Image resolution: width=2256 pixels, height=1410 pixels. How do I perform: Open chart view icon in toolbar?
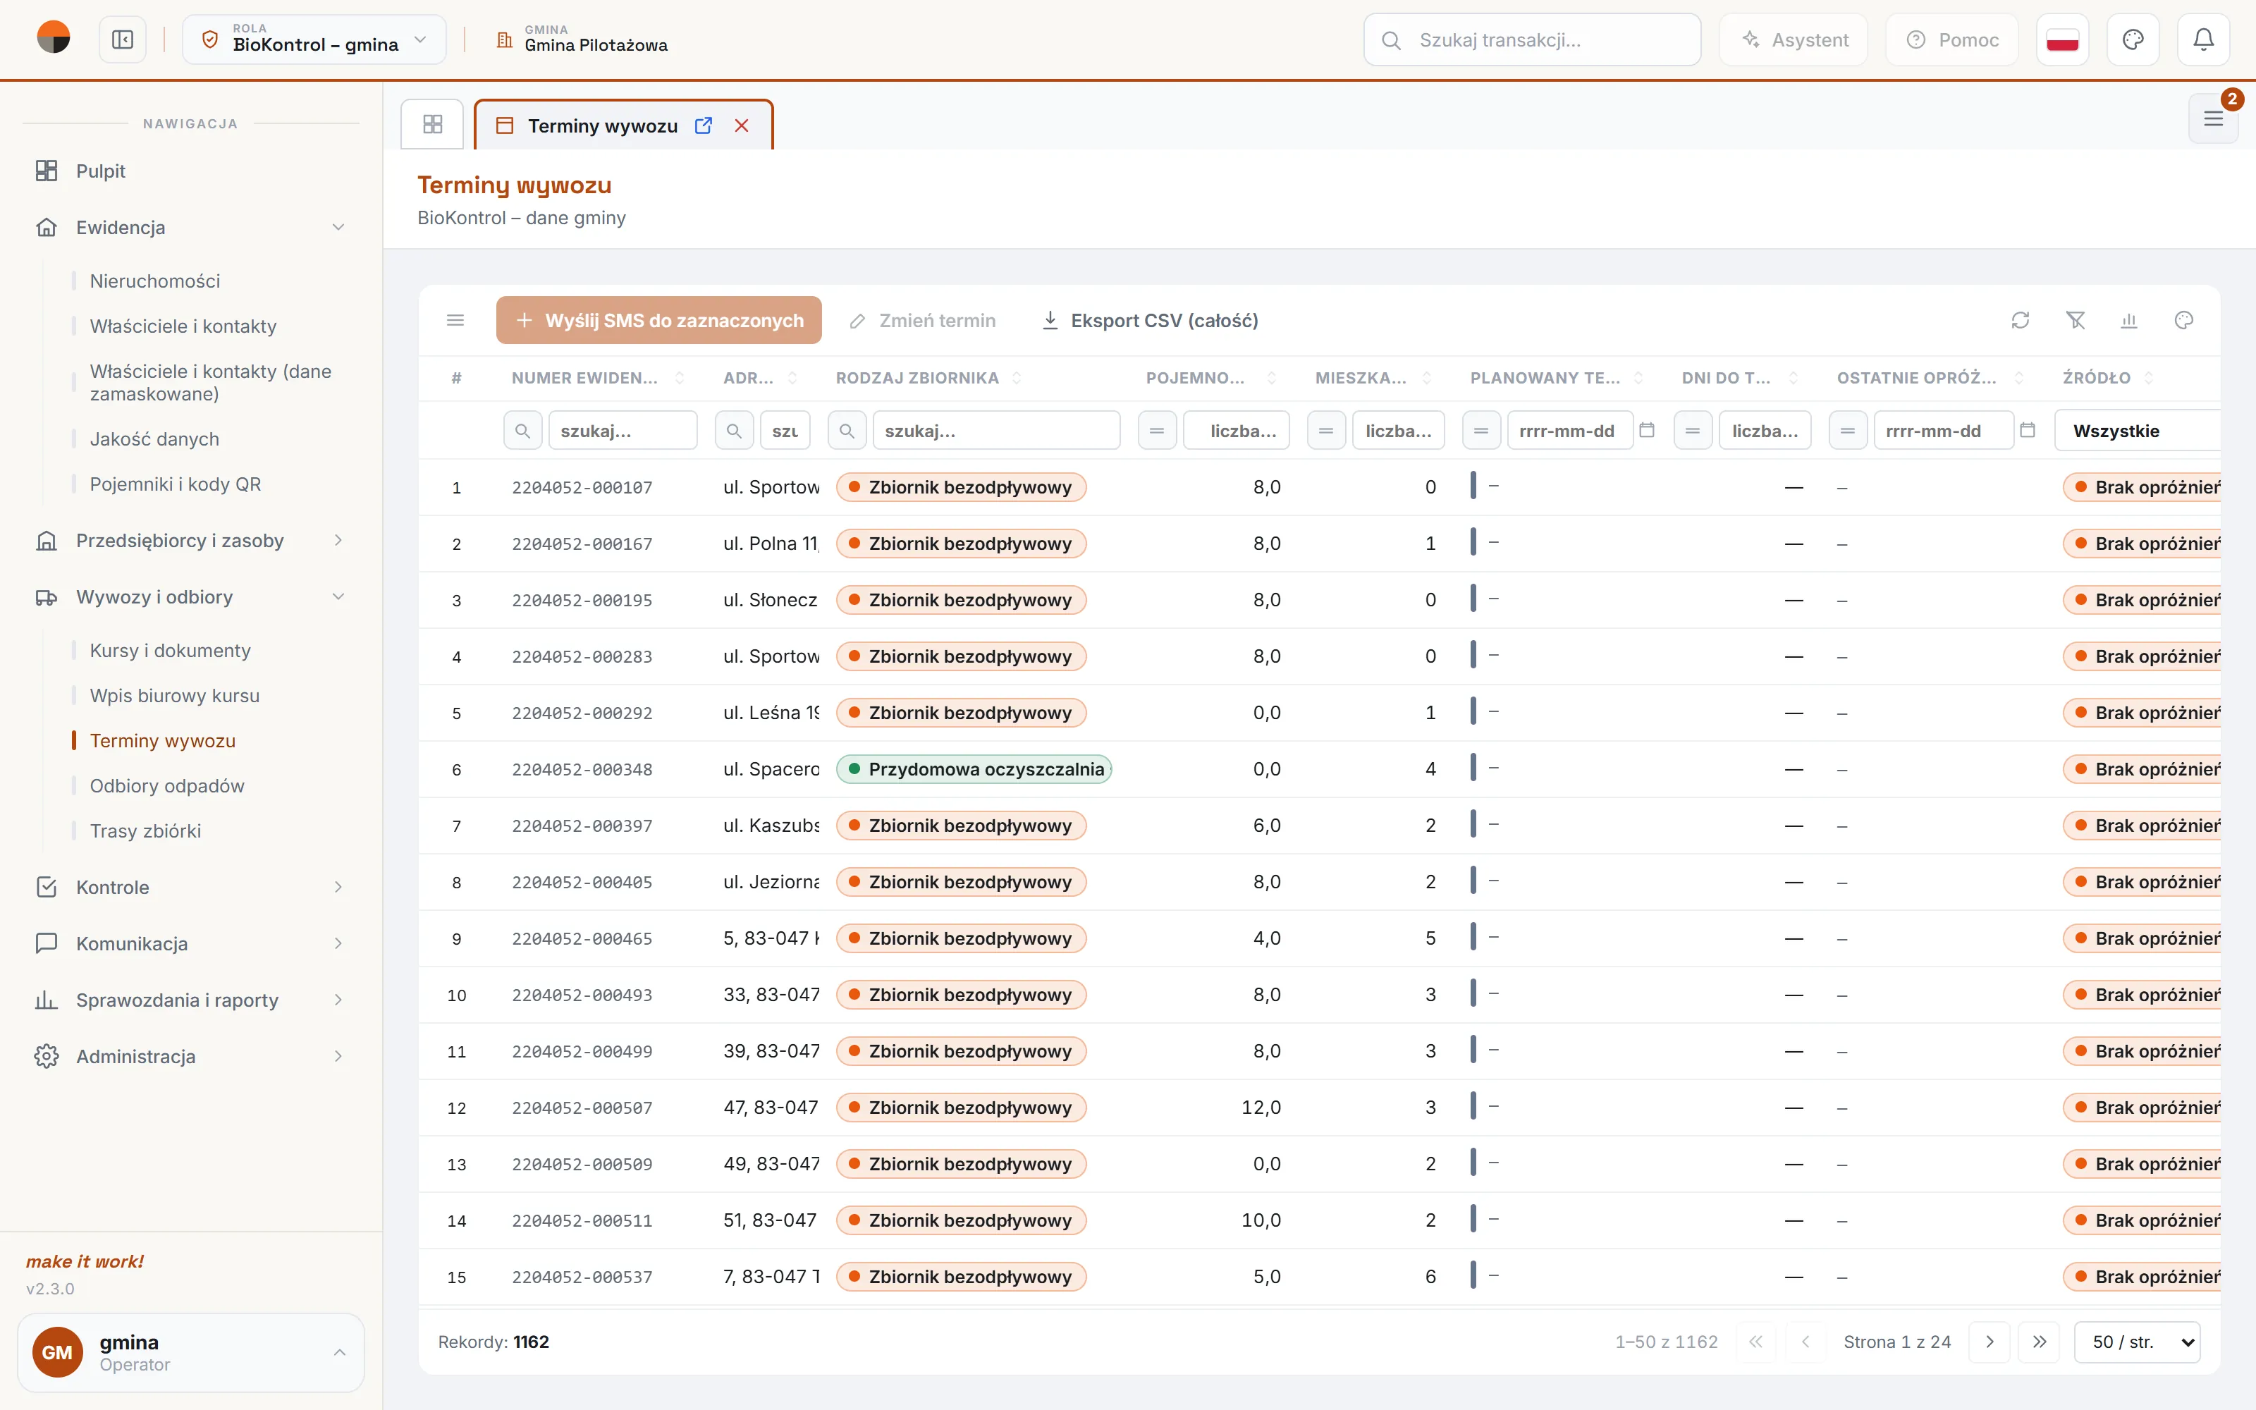pos(2129,321)
